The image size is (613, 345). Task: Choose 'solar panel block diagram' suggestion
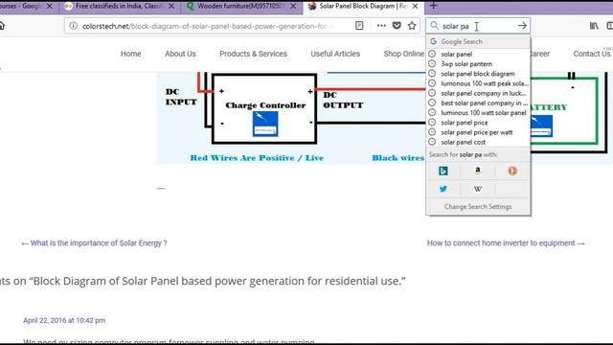[x=478, y=74]
